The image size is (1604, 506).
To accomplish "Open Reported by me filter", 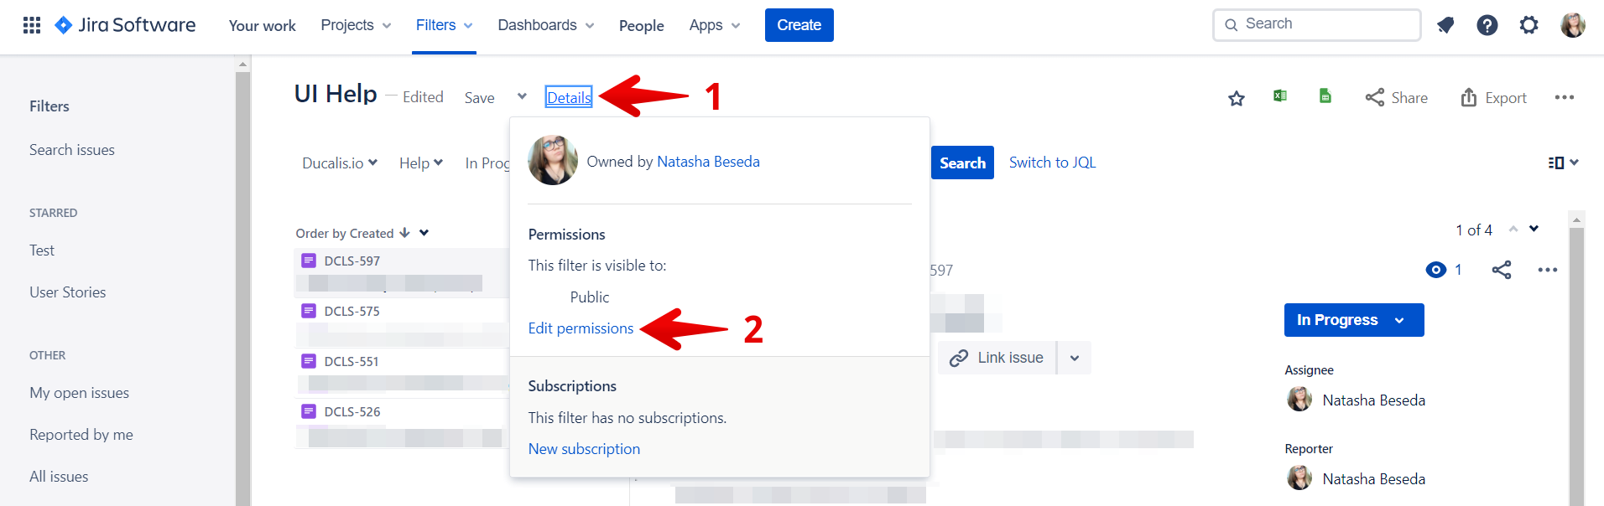I will tap(81, 435).
